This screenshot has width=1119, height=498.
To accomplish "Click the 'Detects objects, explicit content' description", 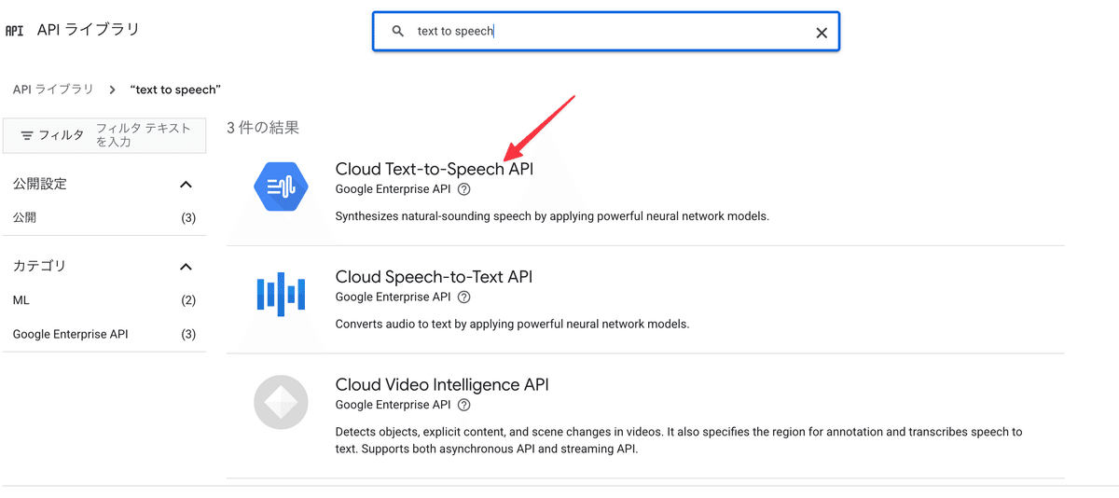I will click(679, 440).
